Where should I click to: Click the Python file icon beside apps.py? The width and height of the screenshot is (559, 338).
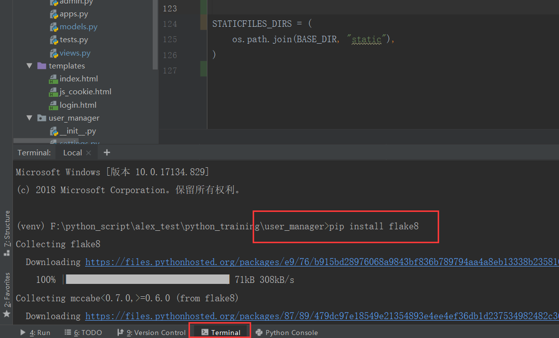click(x=54, y=13)
